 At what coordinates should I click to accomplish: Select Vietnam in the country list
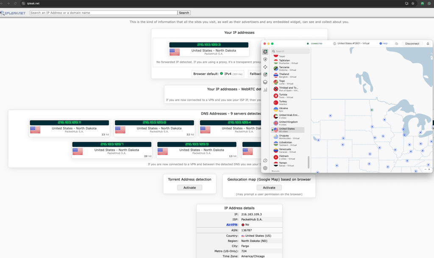pyautogui.click(x=288, y=157)
